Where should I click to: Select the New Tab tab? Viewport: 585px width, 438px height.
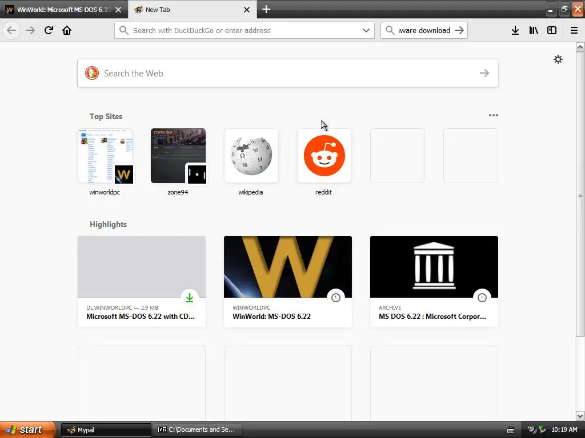pos(193,9)
